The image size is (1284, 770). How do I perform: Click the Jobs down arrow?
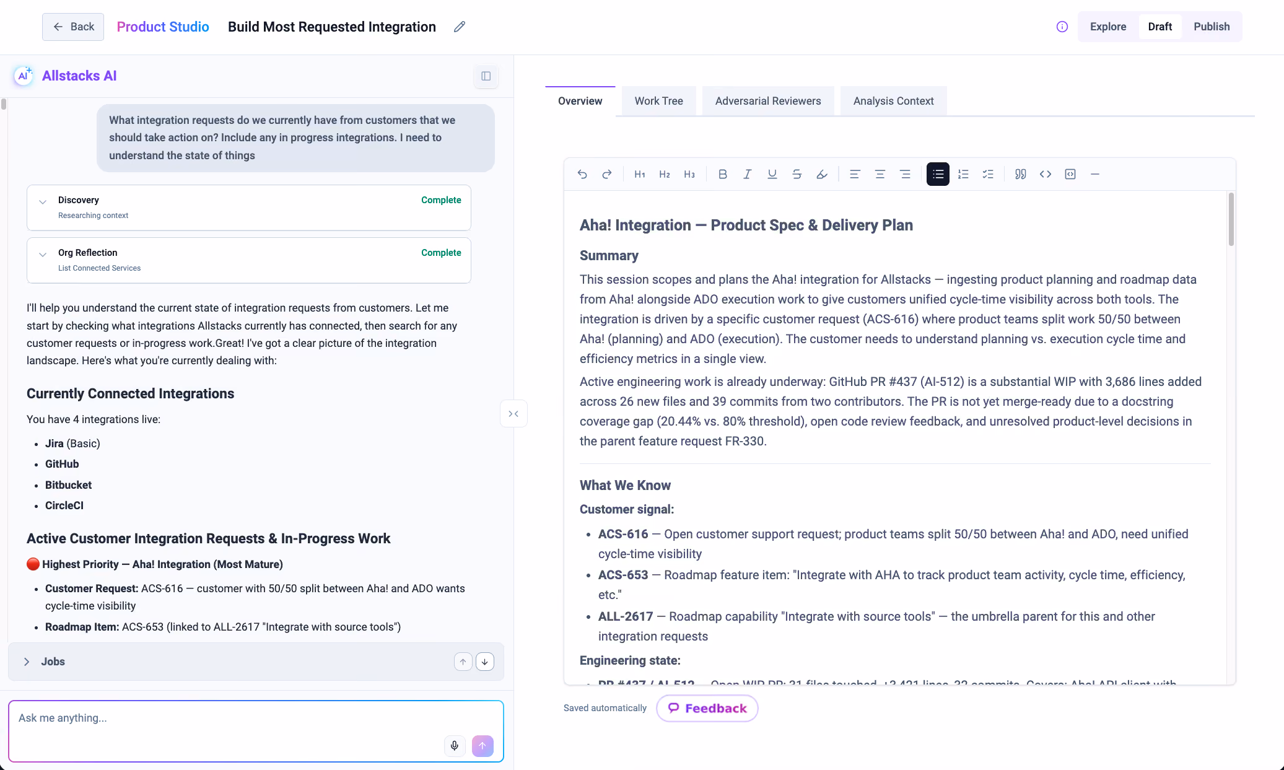[x=485, y=662]
